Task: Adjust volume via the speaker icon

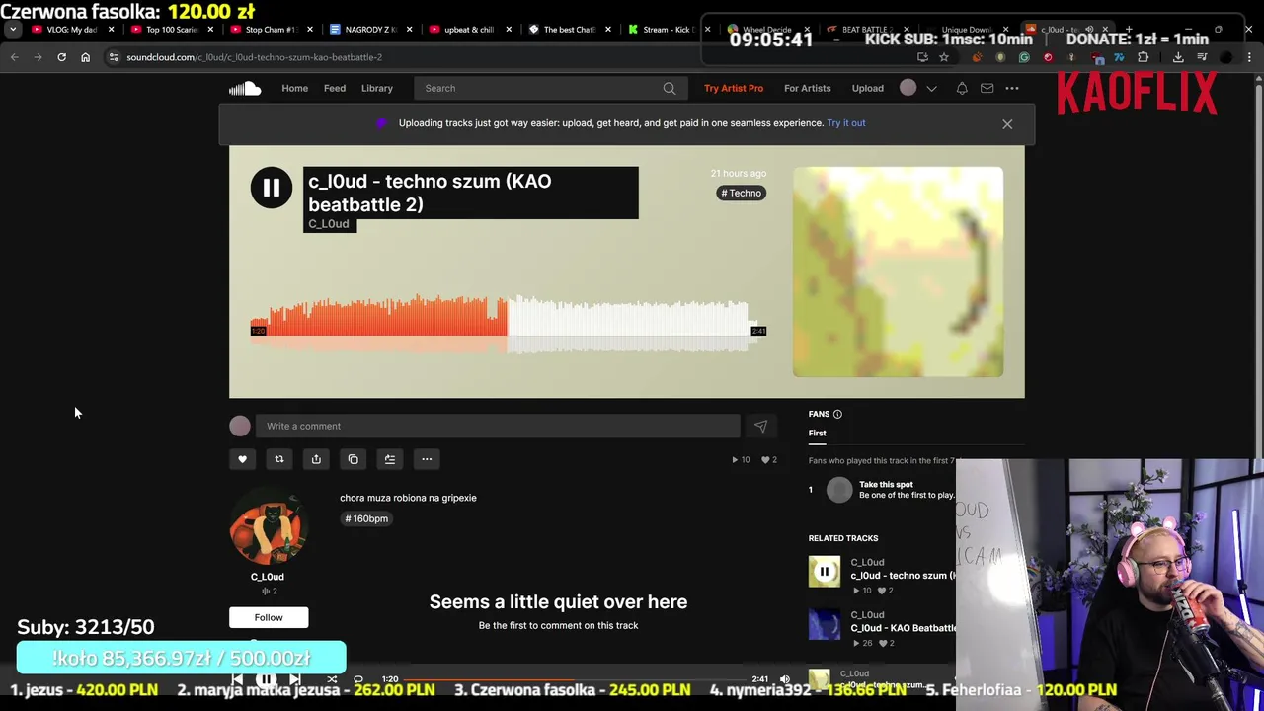Action: pos(785,679)
